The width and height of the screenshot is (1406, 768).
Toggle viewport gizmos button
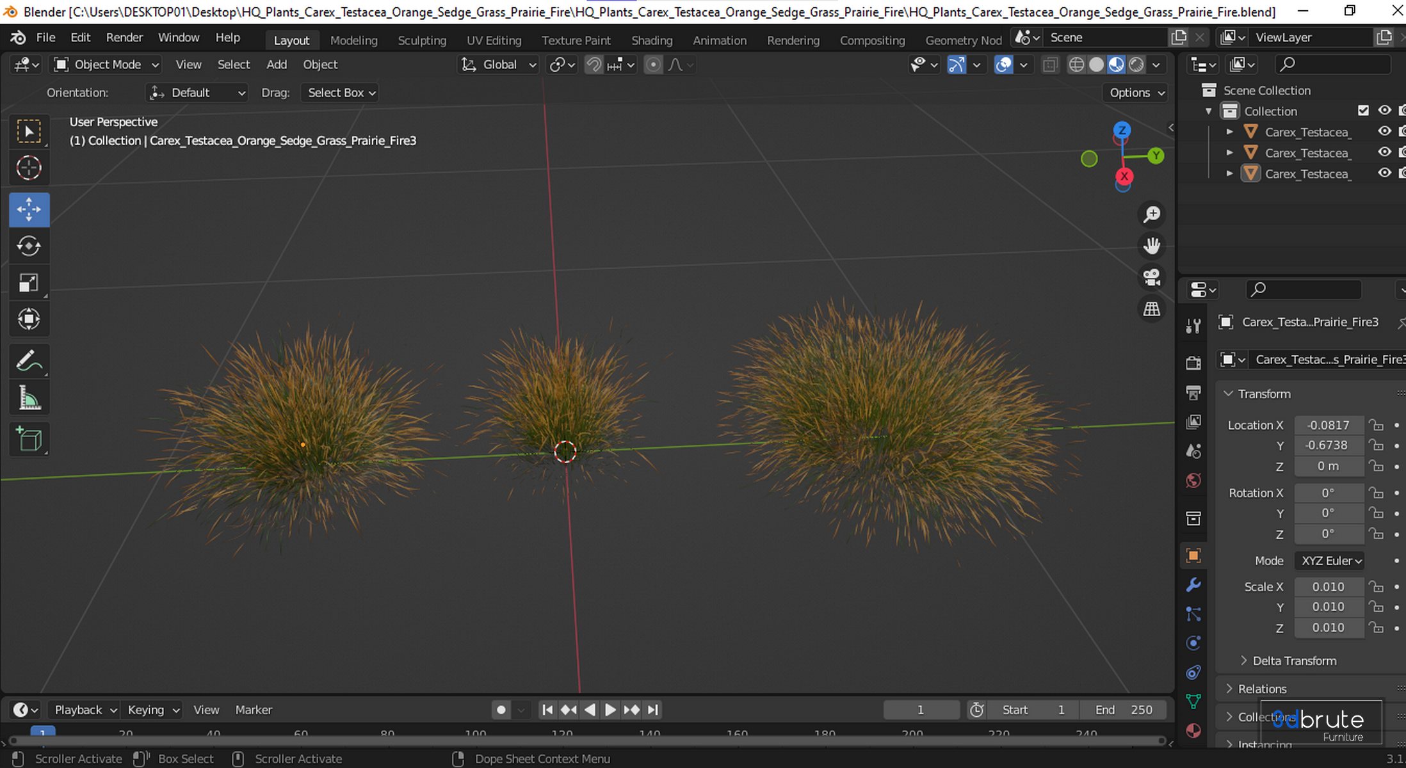(957, 65)
